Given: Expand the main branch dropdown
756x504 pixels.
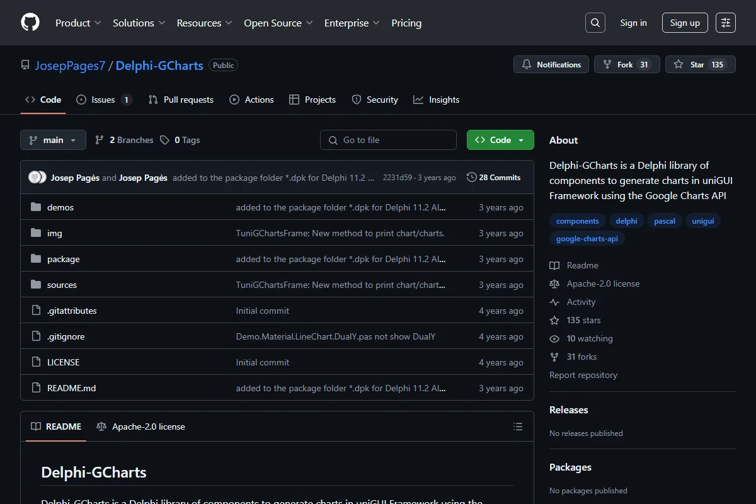Looking at the screenshot, I should pos(53,140).
